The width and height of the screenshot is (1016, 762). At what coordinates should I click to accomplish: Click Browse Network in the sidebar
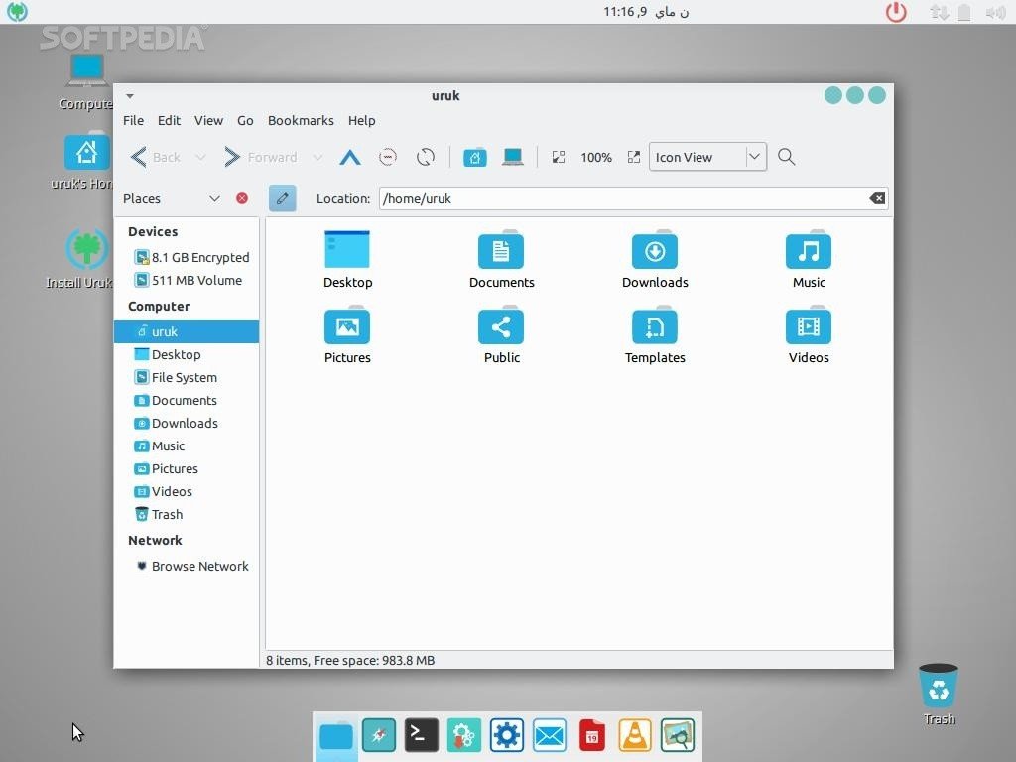coord(199,566)
